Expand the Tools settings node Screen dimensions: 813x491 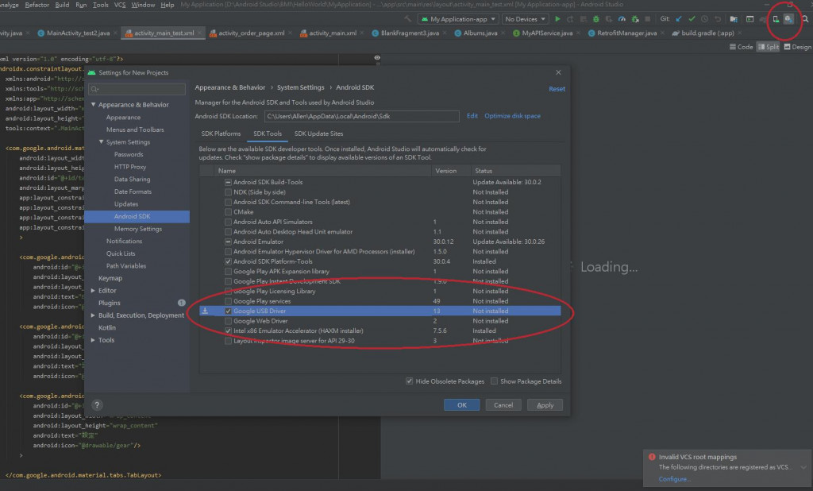point(94,340)
